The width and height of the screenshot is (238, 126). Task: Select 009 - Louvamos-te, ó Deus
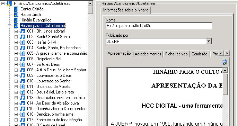click(x=49, y=75)
